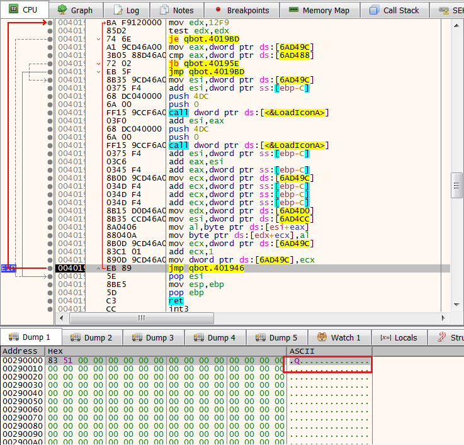Click the Dump 2 memory icon
The width and height of the screenshot is (464, 445).
click(x=75, y=337)
